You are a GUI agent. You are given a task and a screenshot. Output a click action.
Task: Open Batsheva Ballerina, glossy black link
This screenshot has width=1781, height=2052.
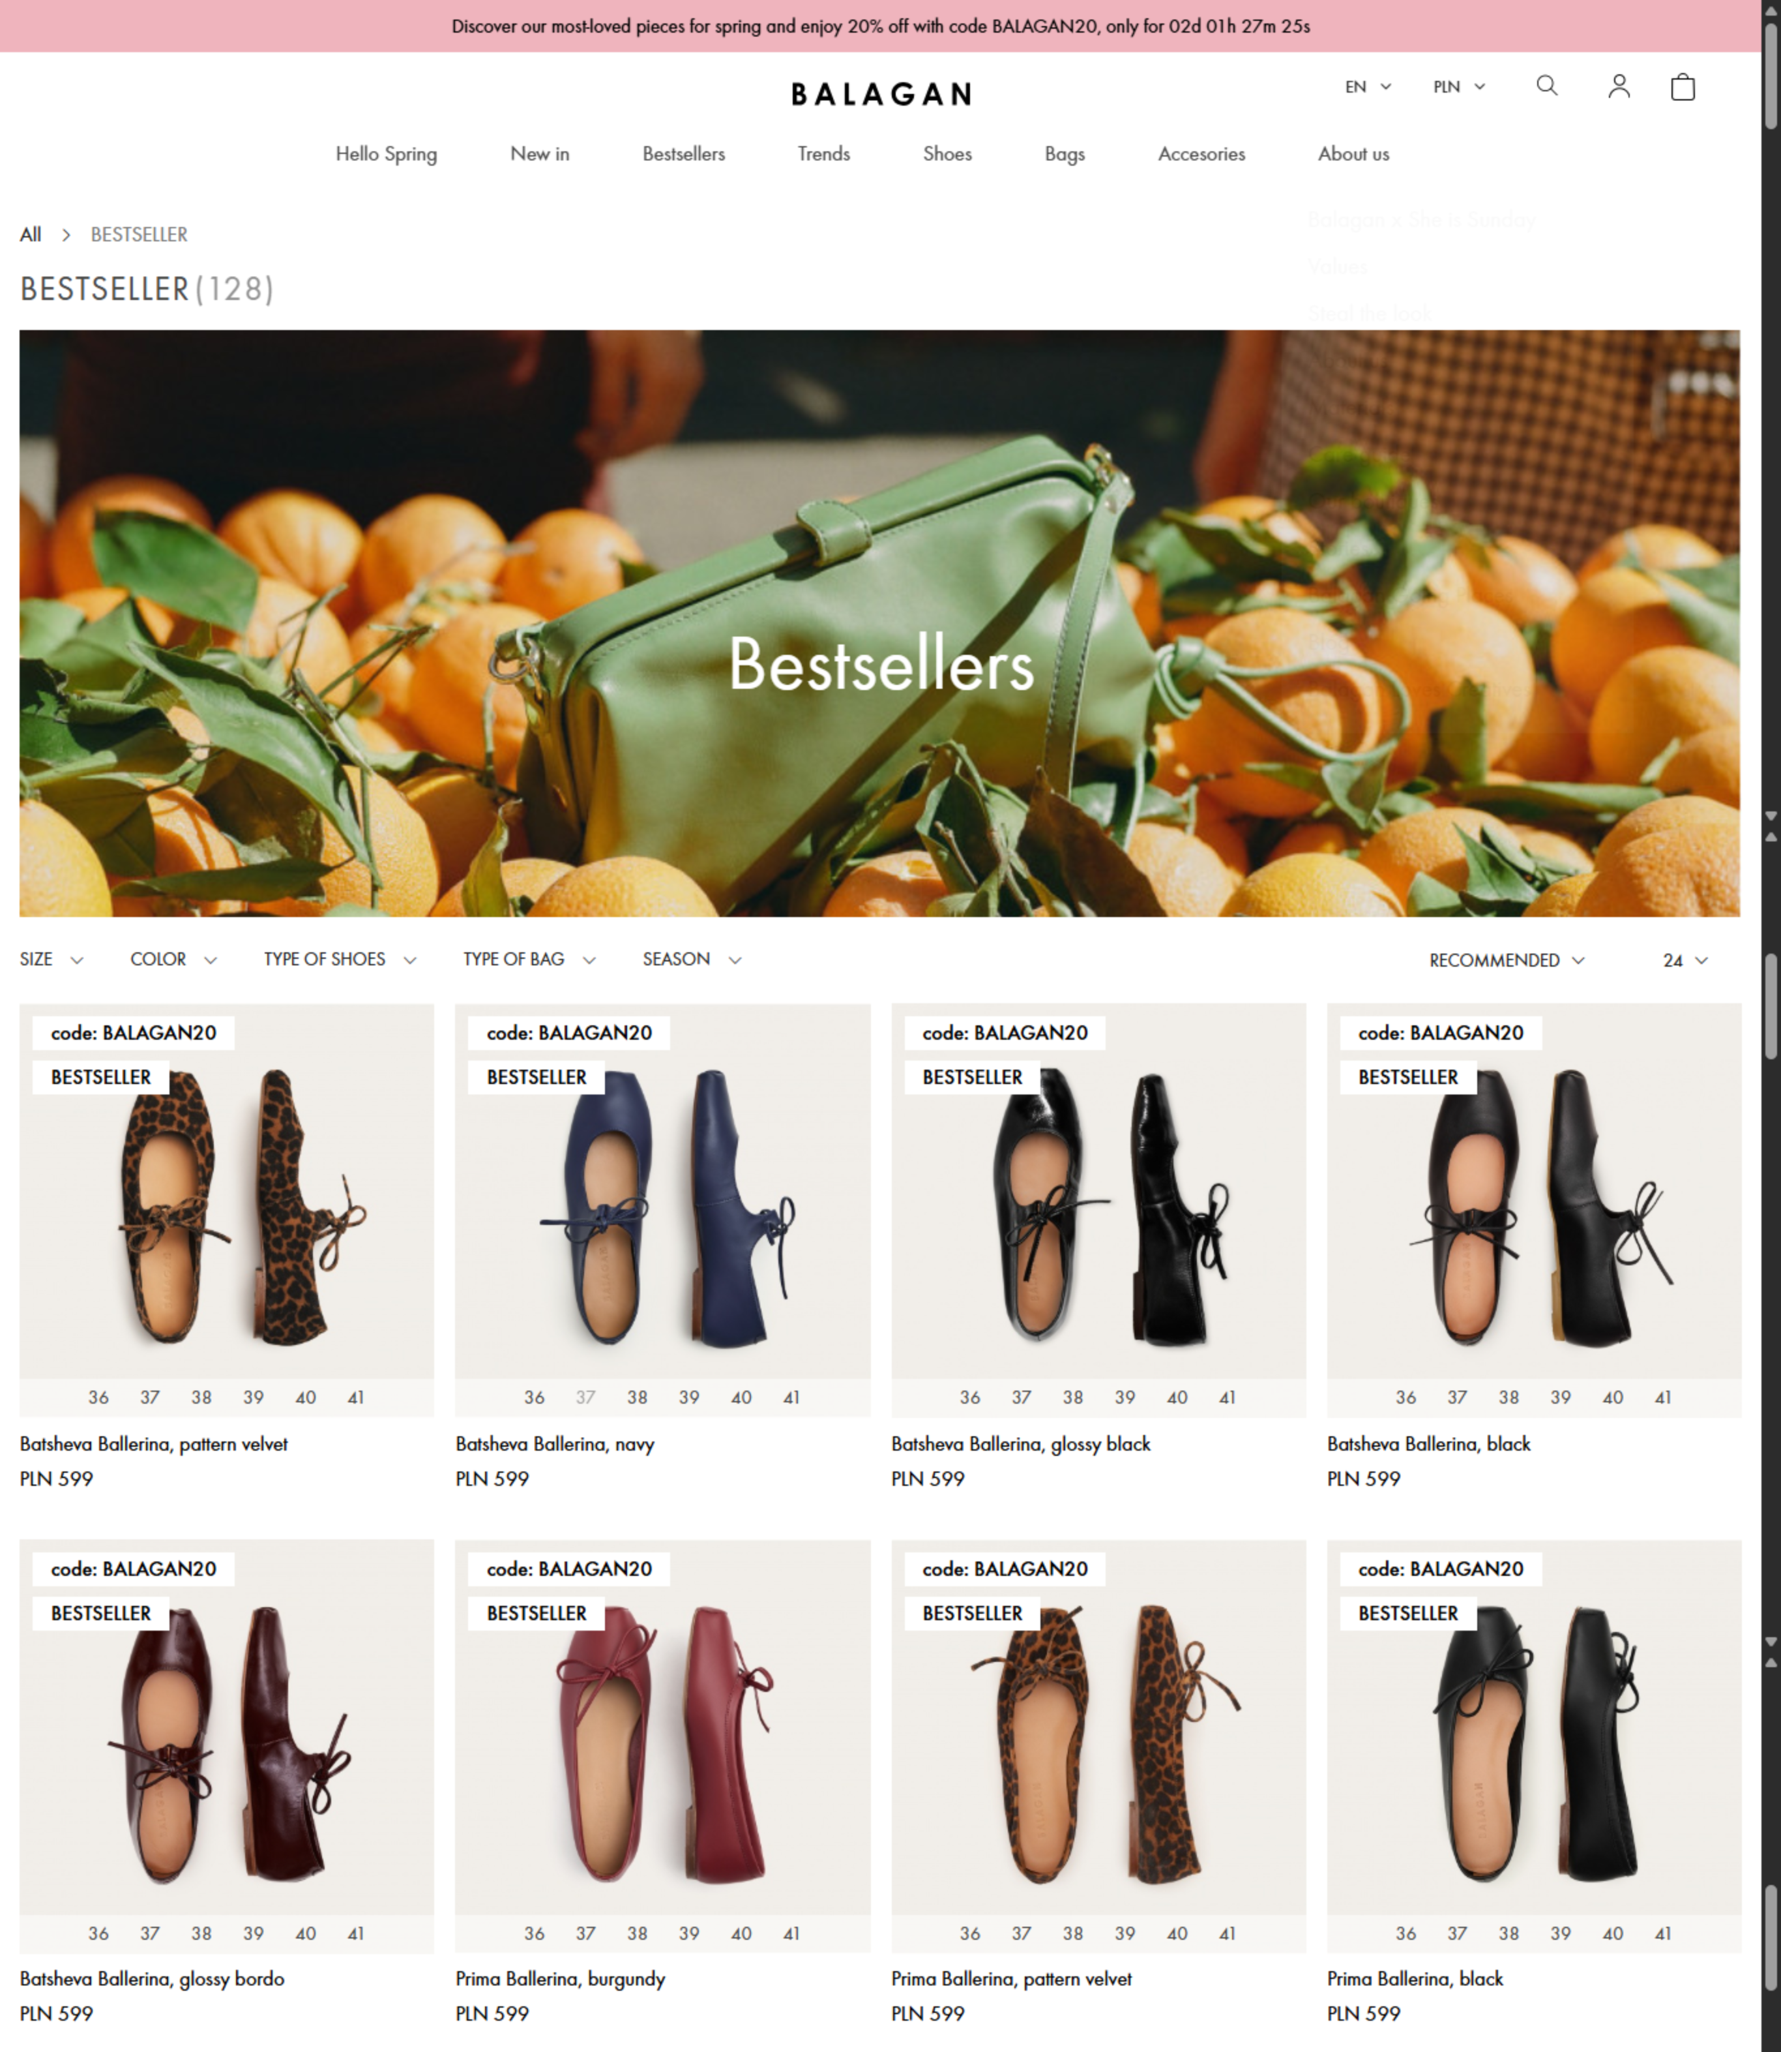1021,1443
